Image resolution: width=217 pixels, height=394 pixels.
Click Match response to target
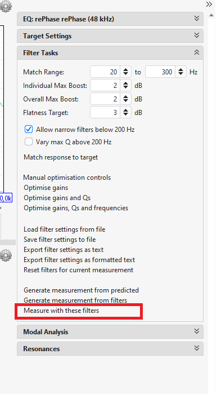tap(61, 157)
